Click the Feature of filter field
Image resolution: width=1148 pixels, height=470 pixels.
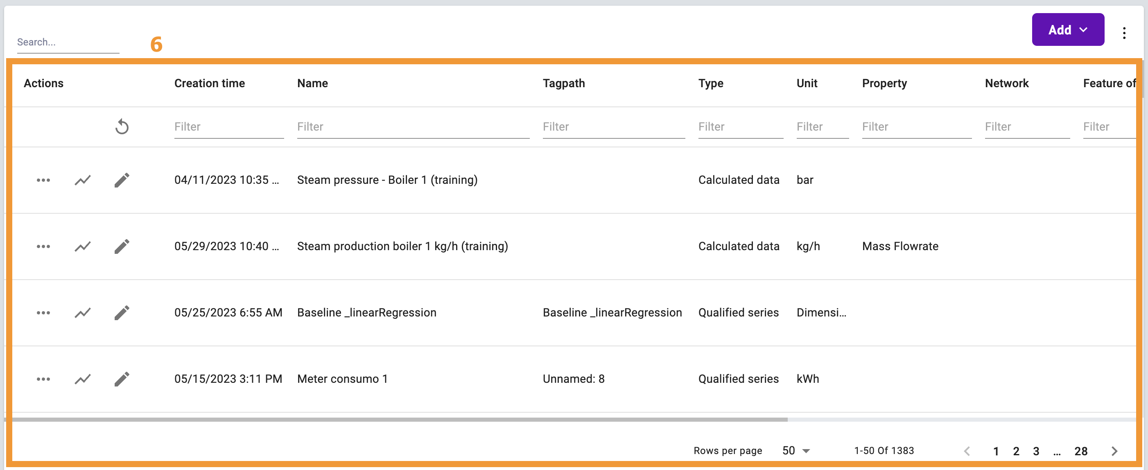point(1109,127)
